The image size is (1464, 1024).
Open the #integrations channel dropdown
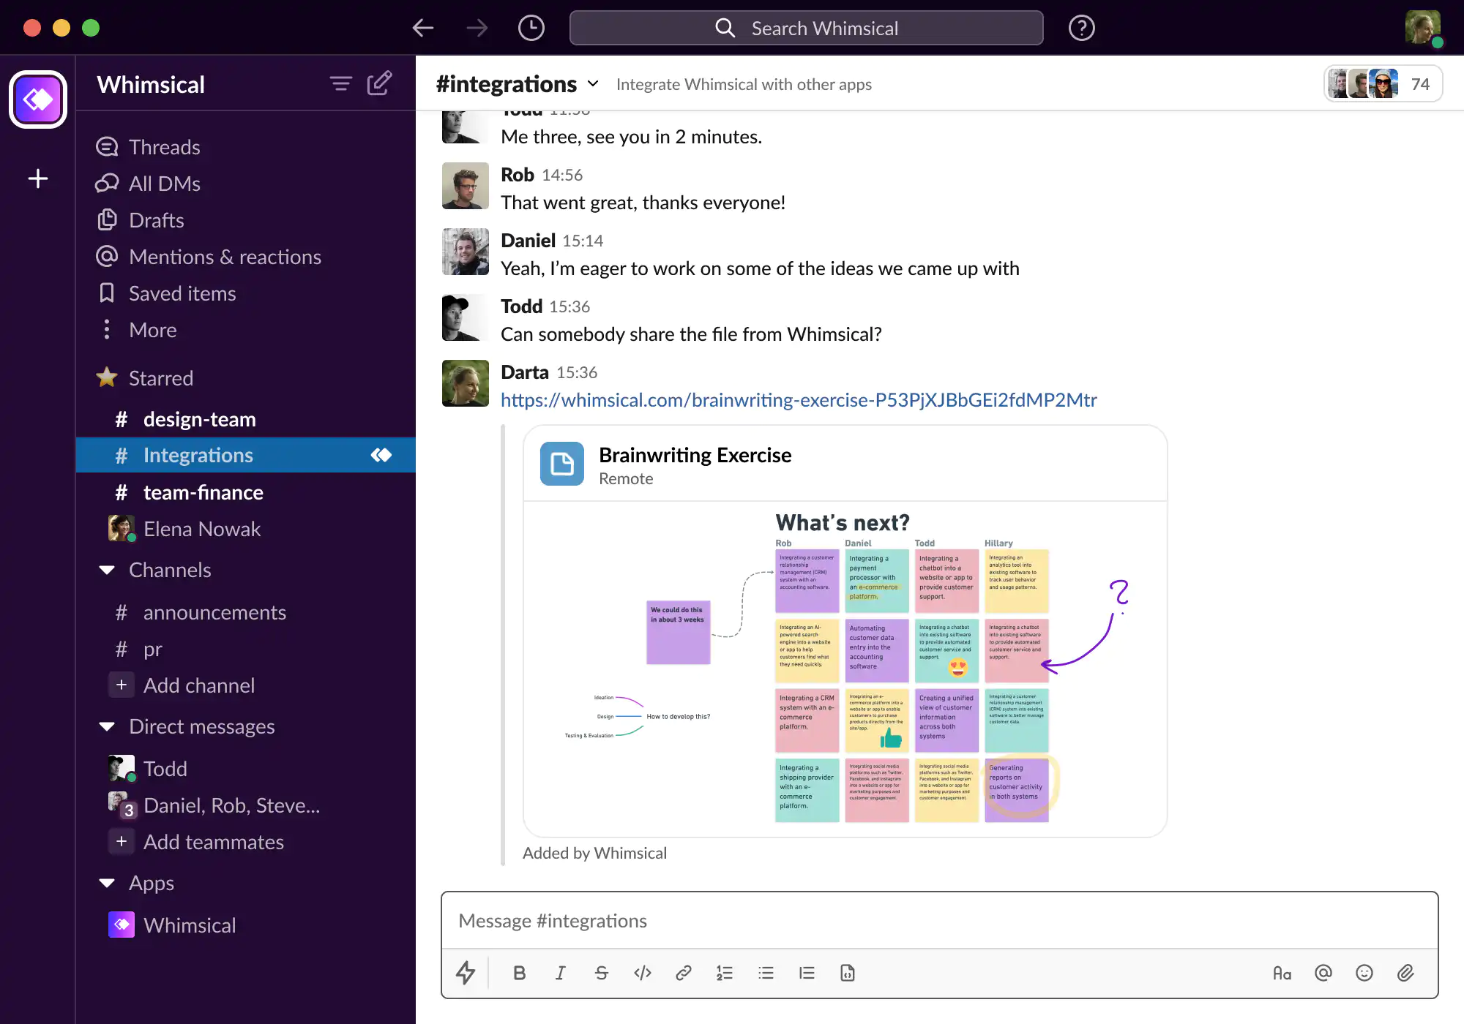click(591, 83)
